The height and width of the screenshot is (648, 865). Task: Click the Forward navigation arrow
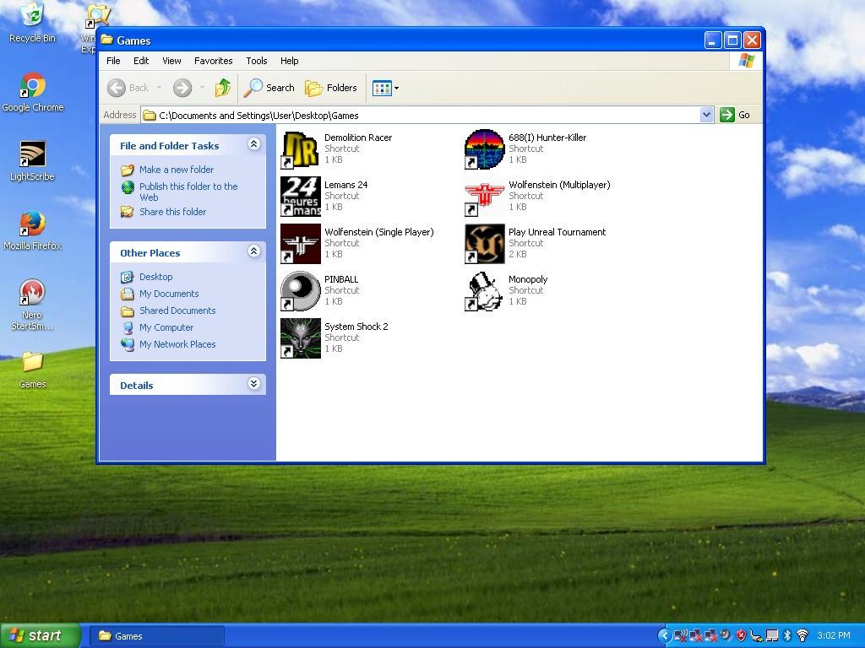pos(182,88)
